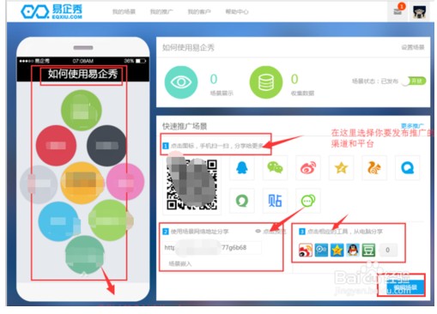Viewport: 437px width, 314px height.
Task: Tap the blue circle in the phone preview
Action: point(58,221)
